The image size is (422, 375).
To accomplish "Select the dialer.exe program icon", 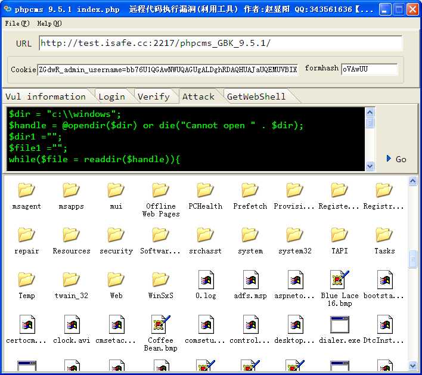I will tap(339, 324).
